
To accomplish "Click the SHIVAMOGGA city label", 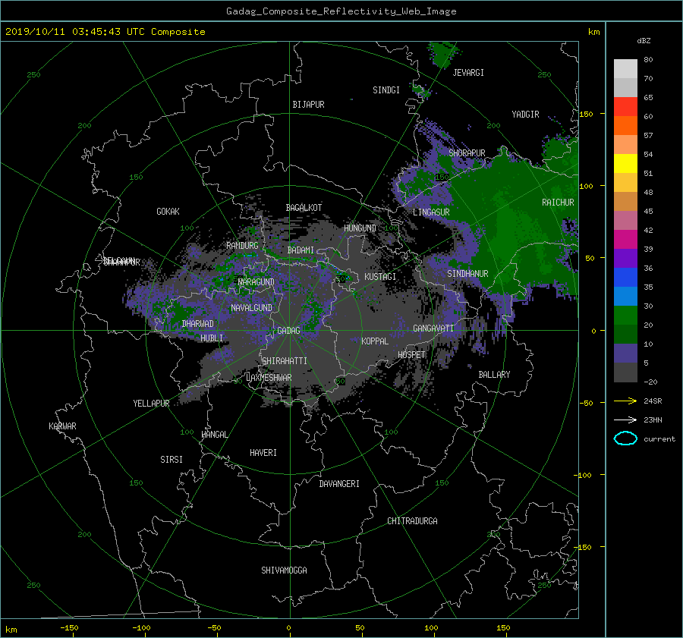I will (x=284, y=570).
